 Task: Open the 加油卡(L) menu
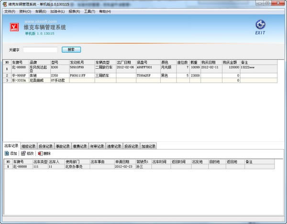click(57, 11)
